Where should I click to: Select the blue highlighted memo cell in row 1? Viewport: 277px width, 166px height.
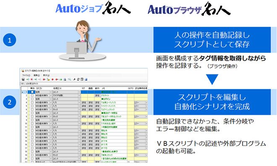tap(114, 92)
